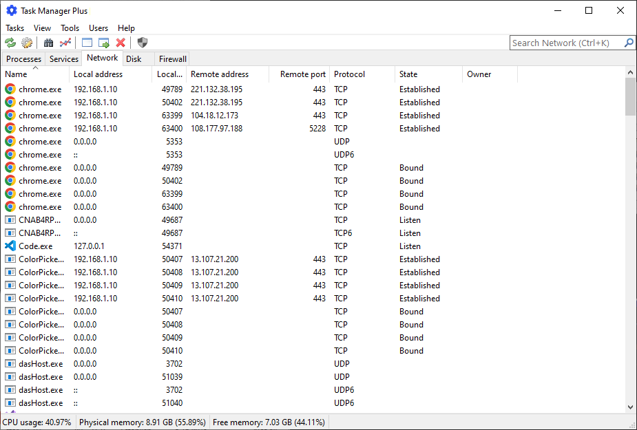637x430 pixels.
Task: Click remote address 104.18.12.173
Action: 214,116
